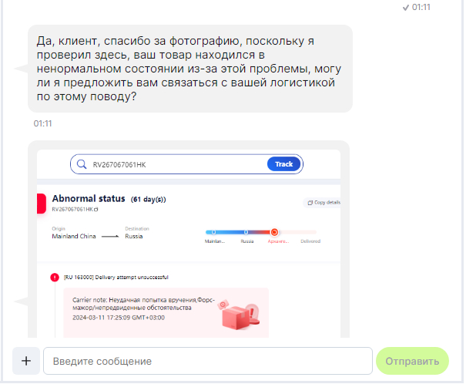The width and height of the screenshot is (466, 384).
Task: Click the Delivery attempt unsuccessful entry
Action: (x=116, y=278)
